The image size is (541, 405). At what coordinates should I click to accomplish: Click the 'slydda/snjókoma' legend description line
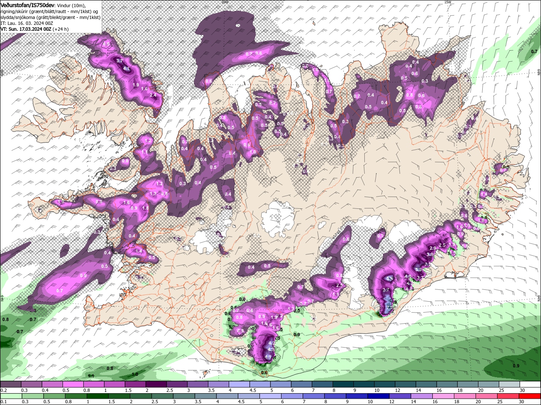click(x=50, y=17)
